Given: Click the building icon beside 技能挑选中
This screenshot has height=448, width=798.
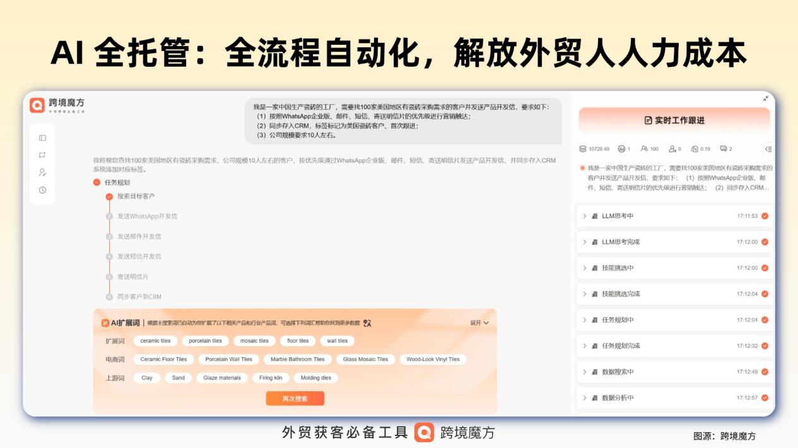Looking at the screenshot, I should click(x=594, y=268).
